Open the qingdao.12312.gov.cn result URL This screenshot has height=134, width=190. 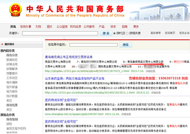click(87, 71)
